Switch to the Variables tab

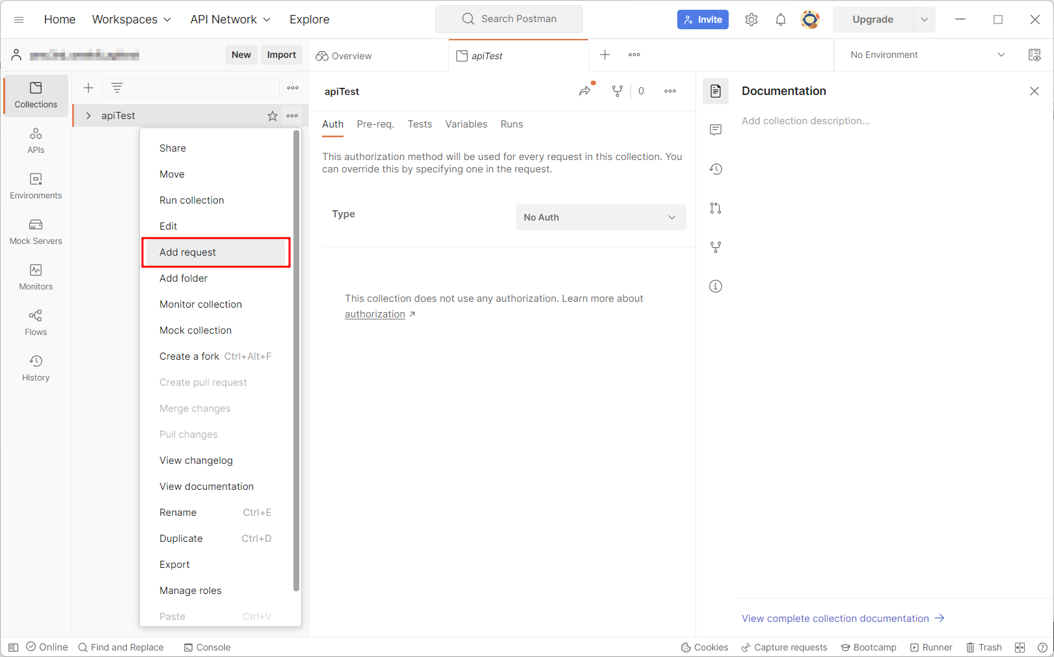(x=466, y=124)
